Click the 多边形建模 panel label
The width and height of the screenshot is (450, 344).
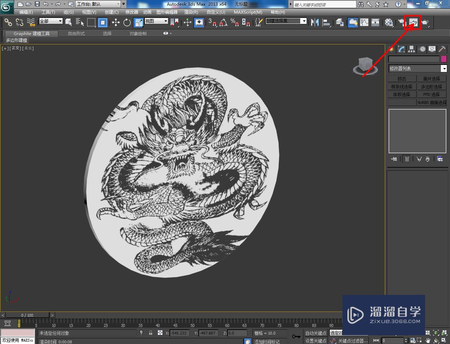[x=17, y=40]
